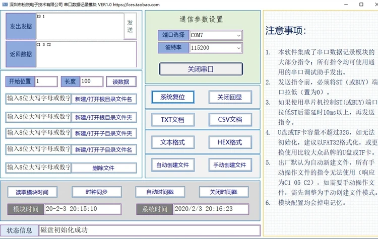
Task: Click the 发送 send button
Action: pos(130,26)
